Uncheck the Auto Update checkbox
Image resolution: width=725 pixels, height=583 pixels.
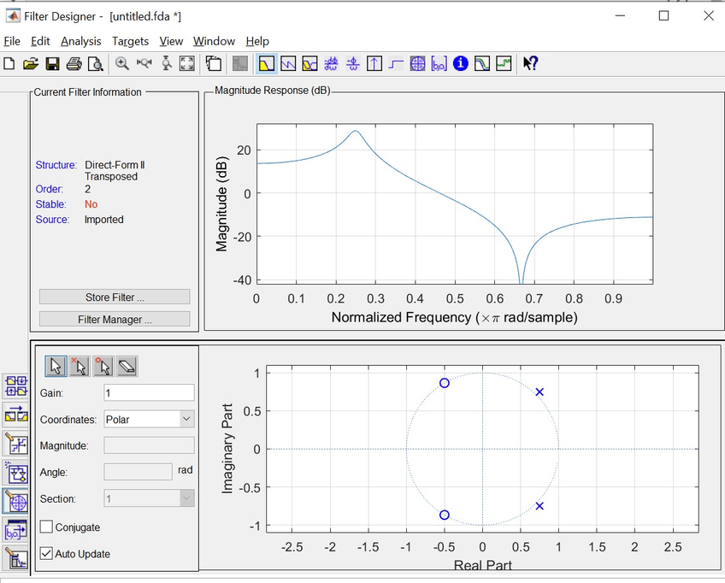click(46, 554)
